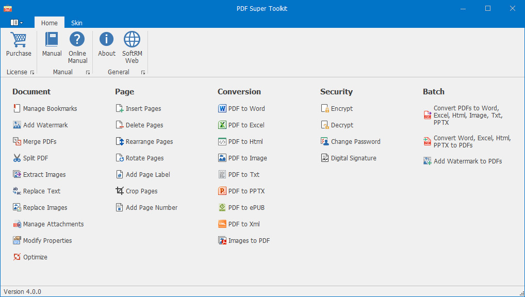
Task: Launch the Crop Pages tool
Action: coord(140,191)
